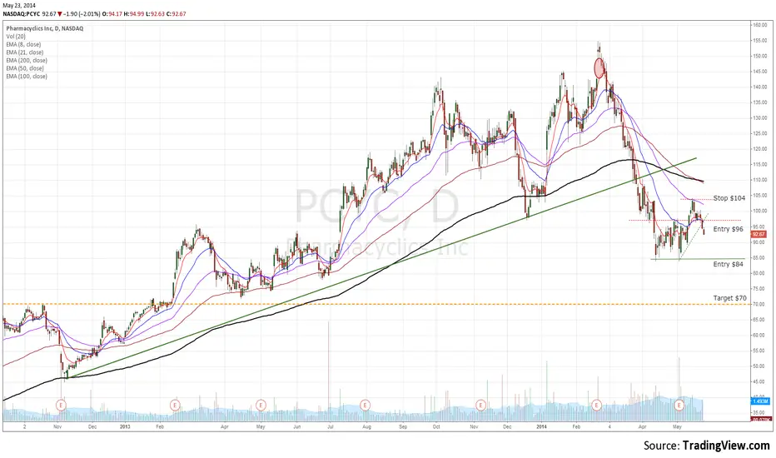Select the 'Pharmacyclics Inc, D, NASDAQ' chart title
Screen dimensions: 776x458
point(44,28)
